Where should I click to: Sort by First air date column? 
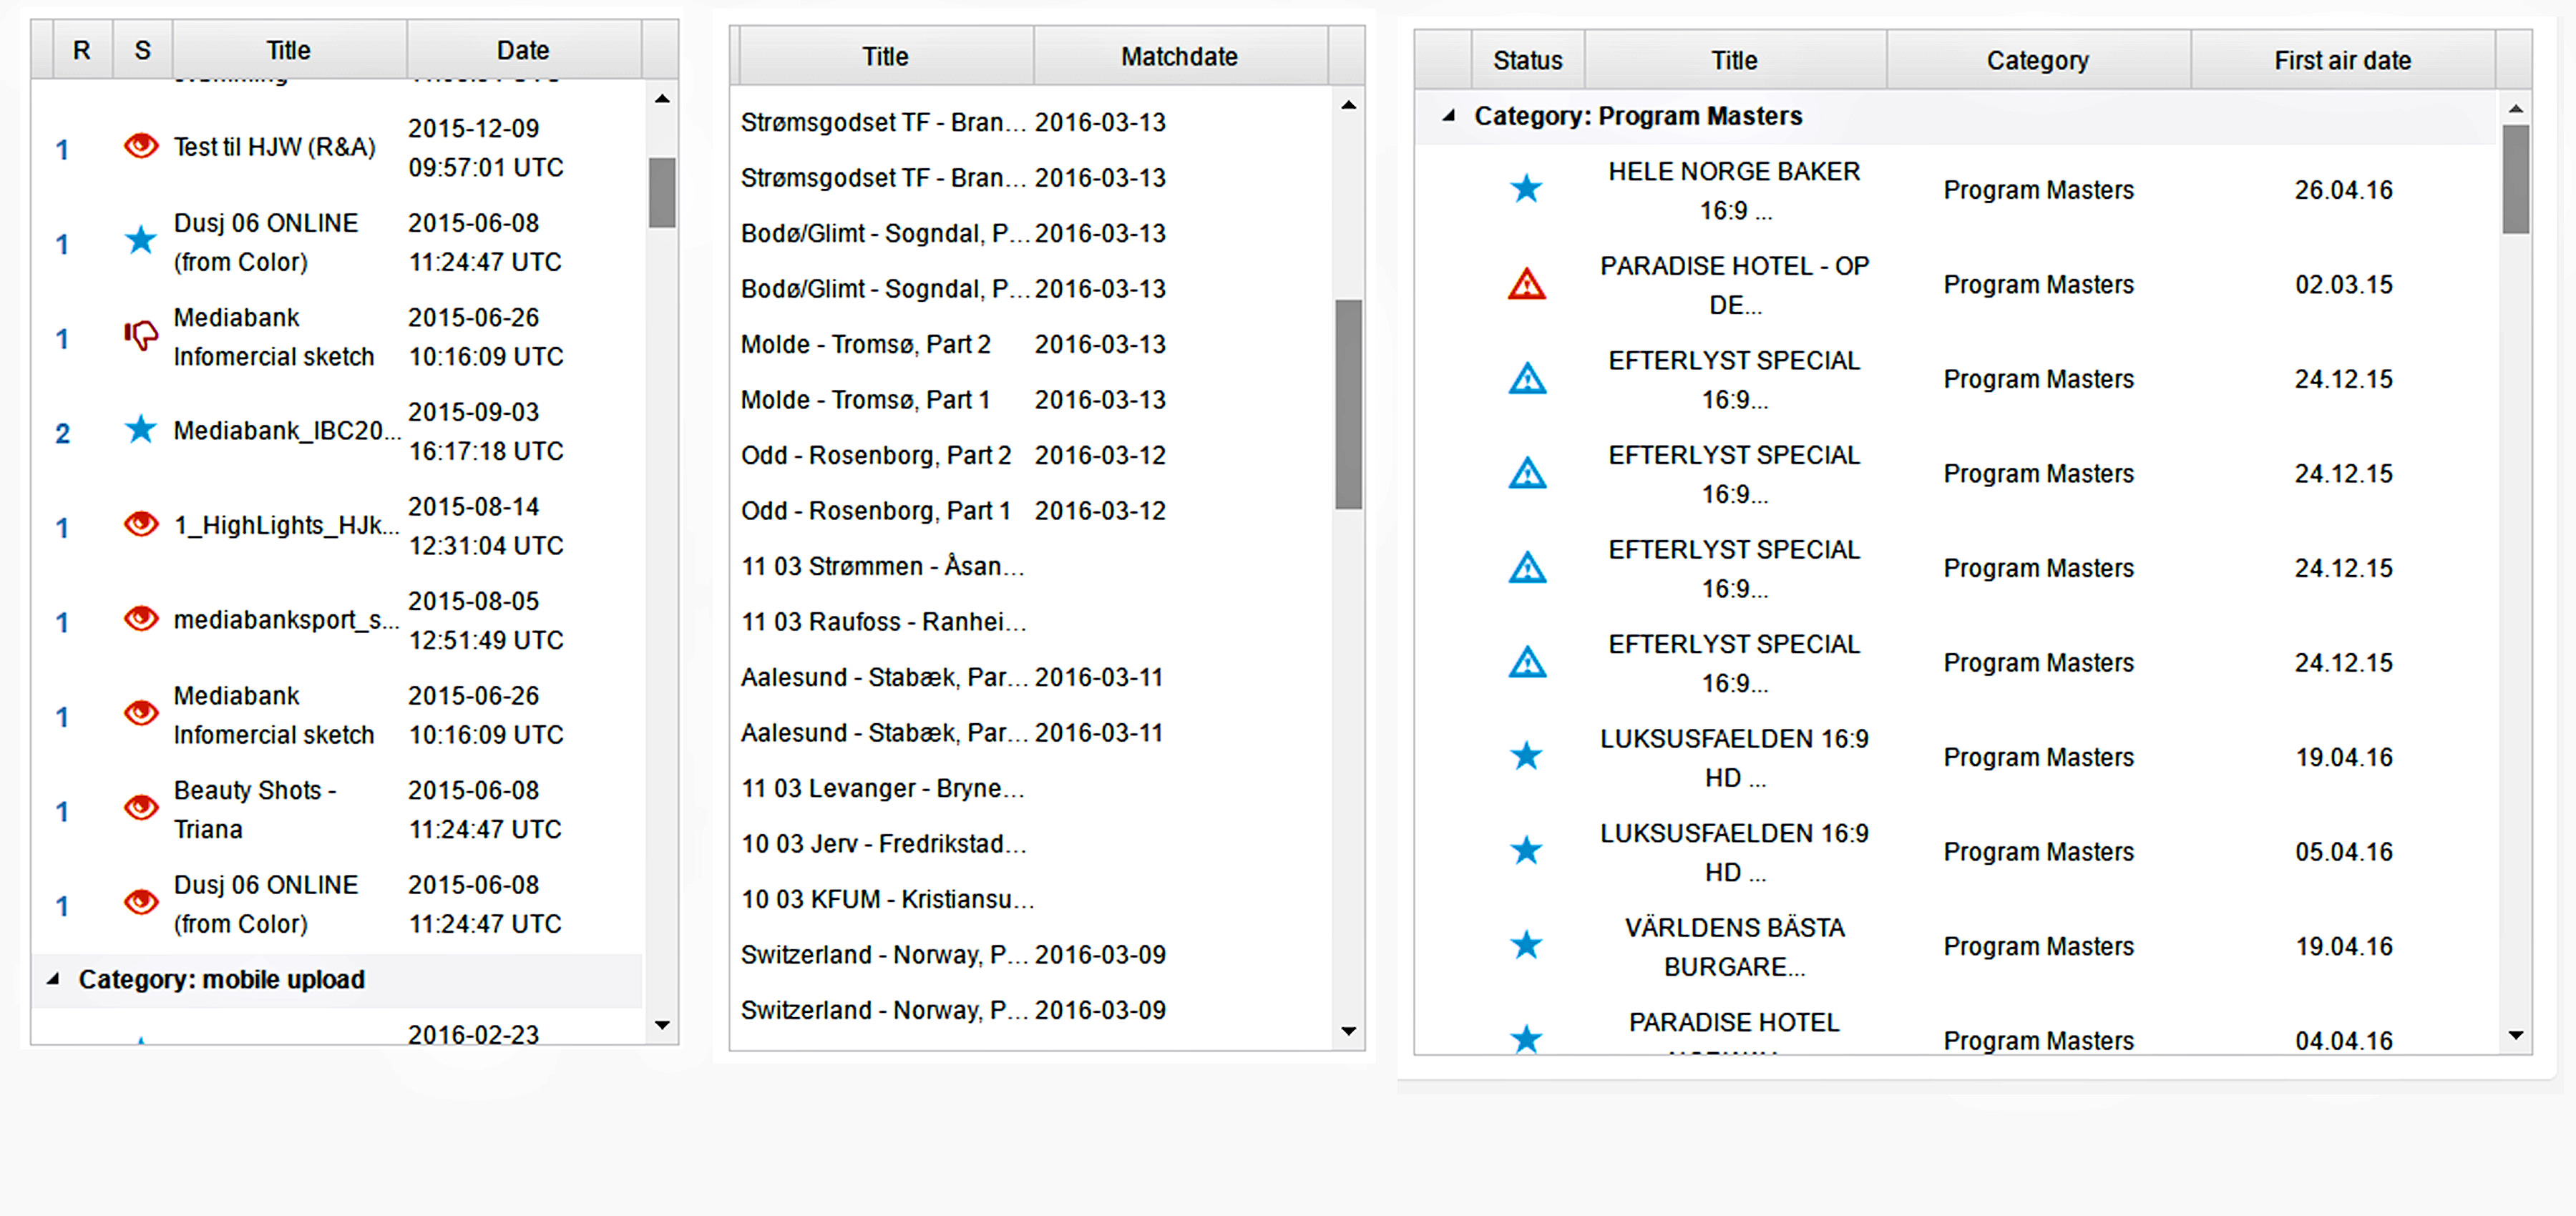2342,61
